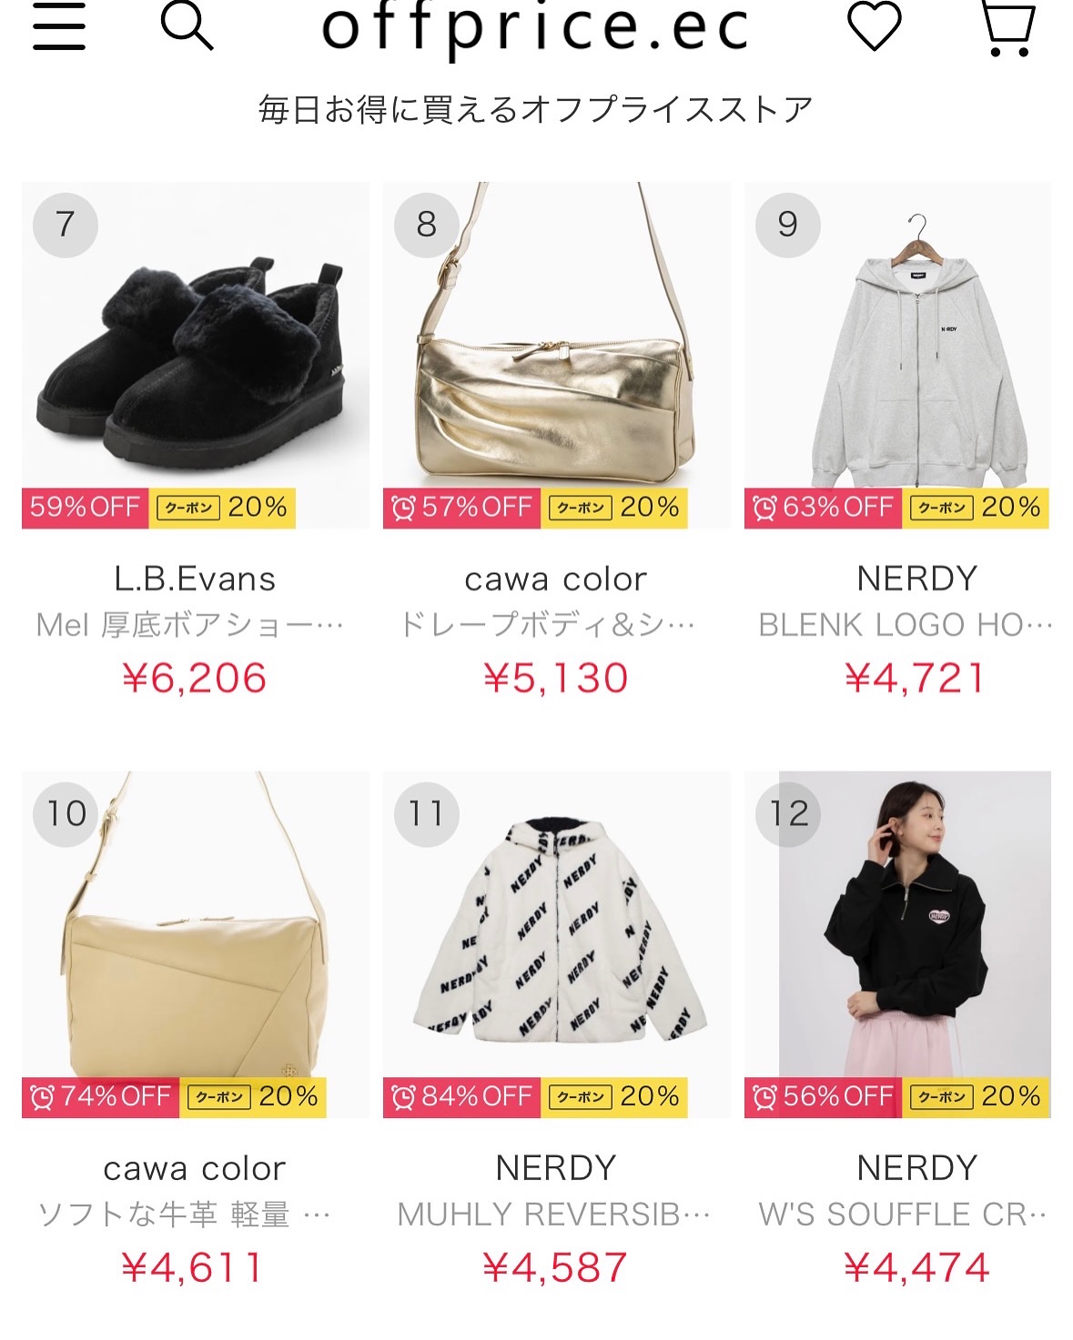Click the 63%OFF timer badge on hoodie
This screenshot has height=1340, width=1073.
point(823,508)
